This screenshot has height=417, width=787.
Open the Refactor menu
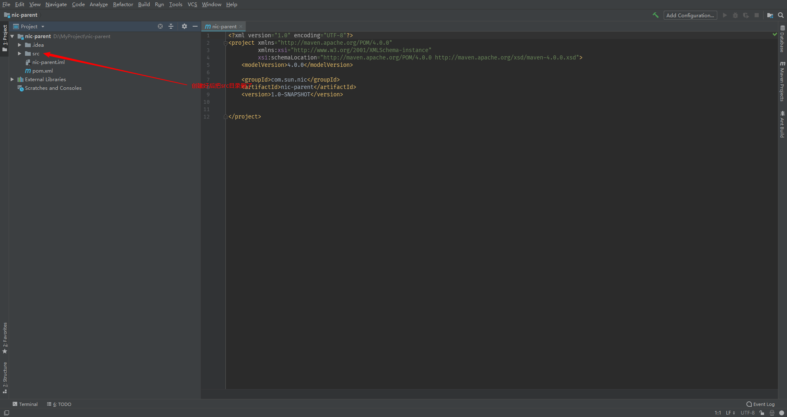pos(123,5)
